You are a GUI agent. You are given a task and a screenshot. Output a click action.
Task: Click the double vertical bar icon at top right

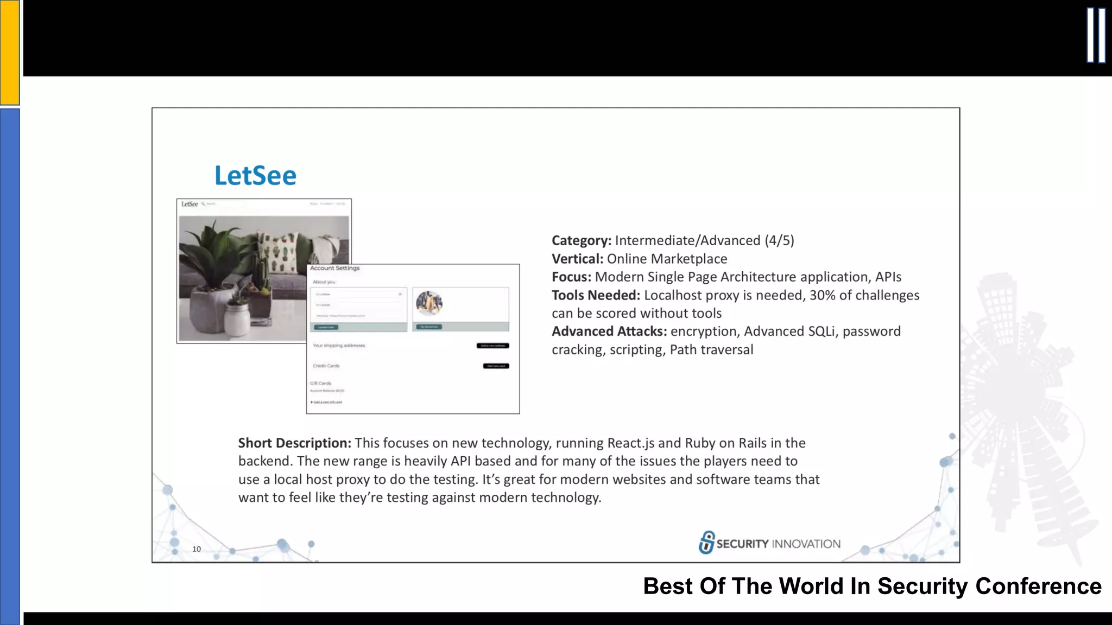(x=1096, y=35)
